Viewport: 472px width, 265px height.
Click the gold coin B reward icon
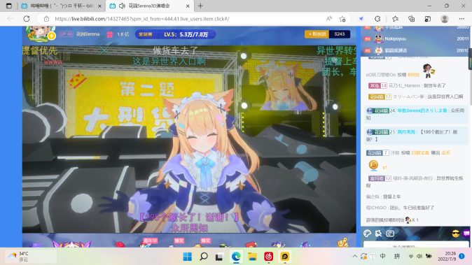[373, 165]
